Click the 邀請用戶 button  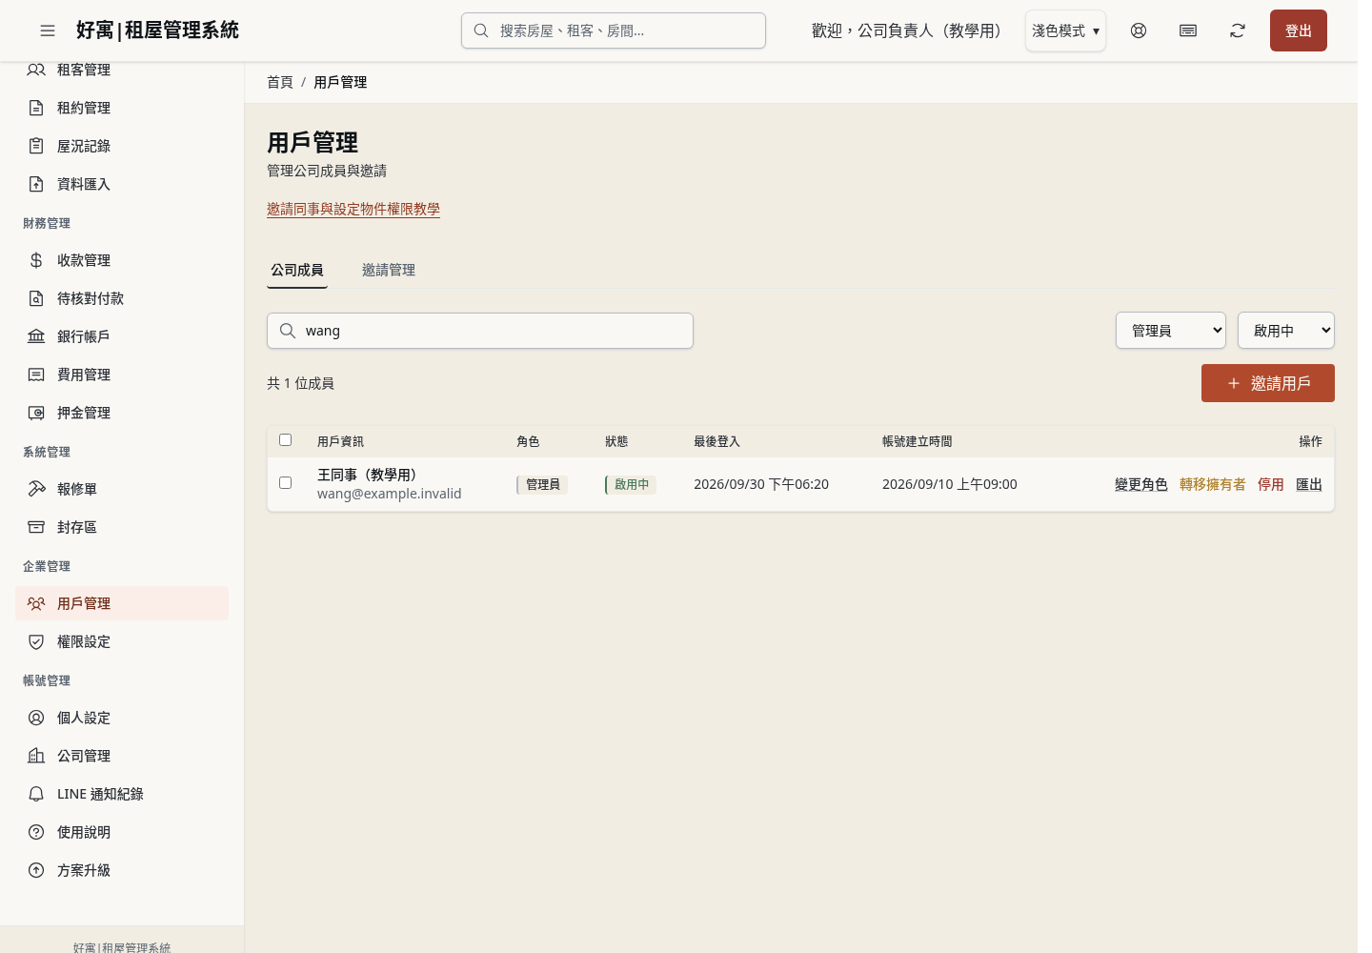[x=1268, y=383]
